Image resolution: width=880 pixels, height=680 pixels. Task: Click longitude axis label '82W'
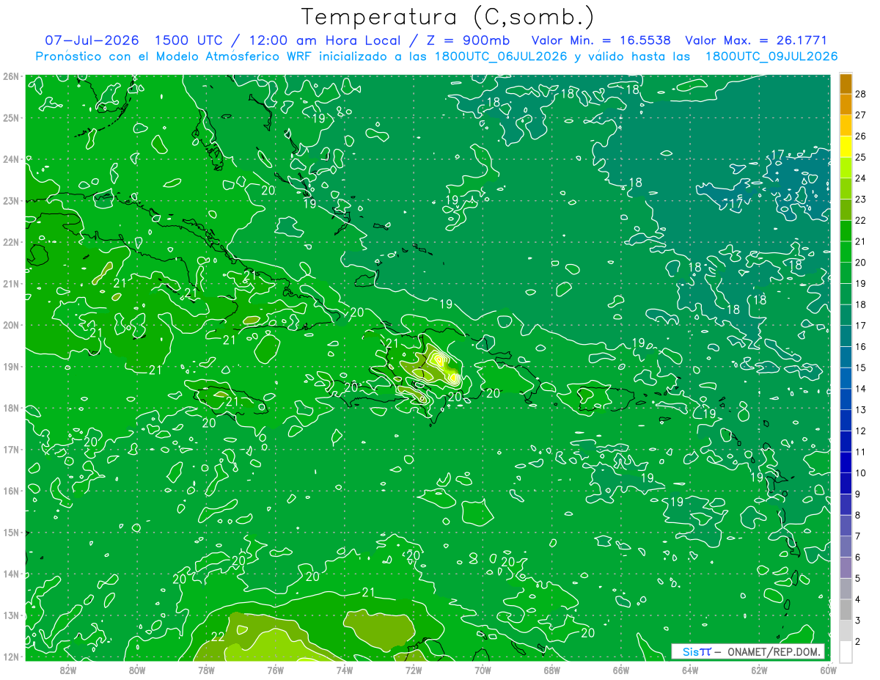pos(68,670)
